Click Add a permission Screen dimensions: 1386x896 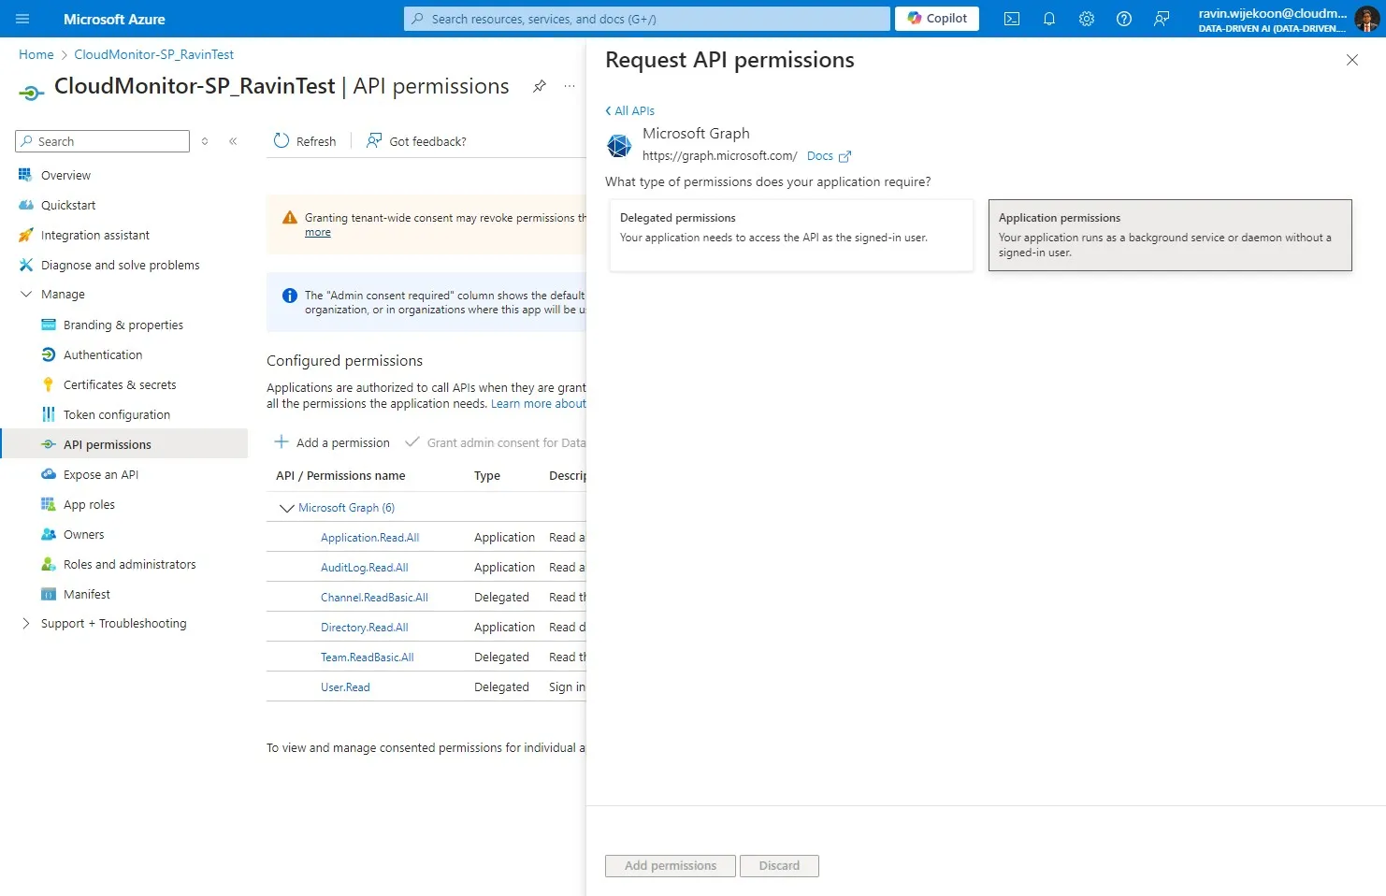[332, 442]
